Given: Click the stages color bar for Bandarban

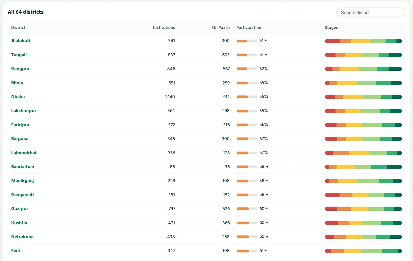Looking at the screenshot, I should coord(363,167).
